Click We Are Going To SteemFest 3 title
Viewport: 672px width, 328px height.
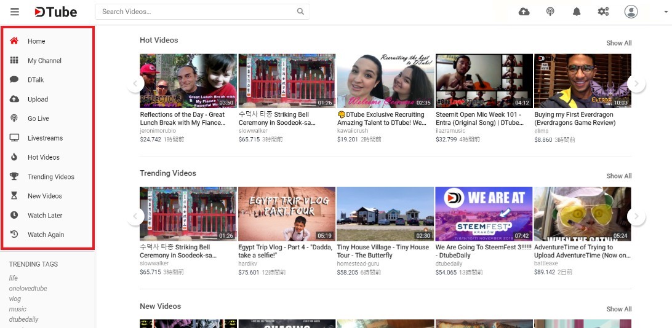(484, 251)
